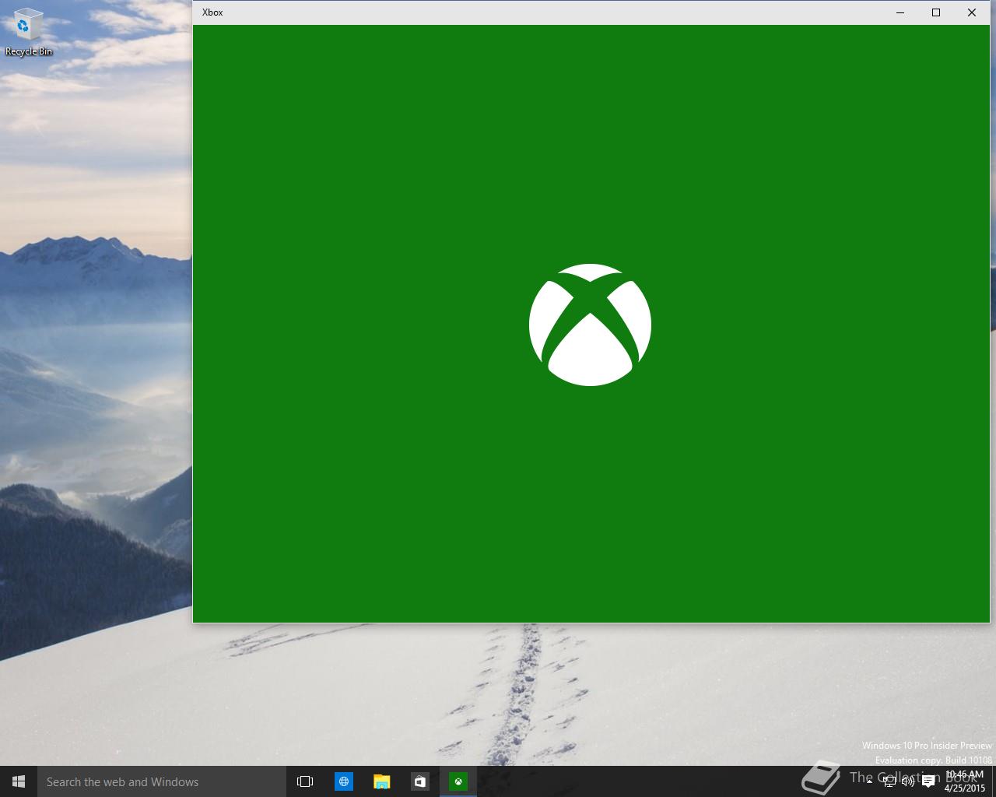The image size is (996, 797).
Task: Open the Windows Start menu
Action: pos(19,781)
